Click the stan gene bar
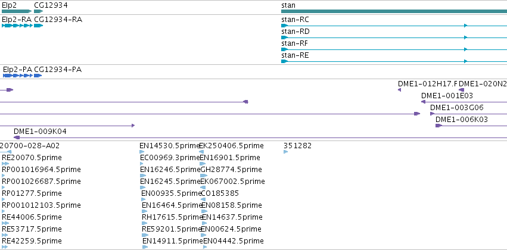Viewport: 507px width, 250px height. 394,11
